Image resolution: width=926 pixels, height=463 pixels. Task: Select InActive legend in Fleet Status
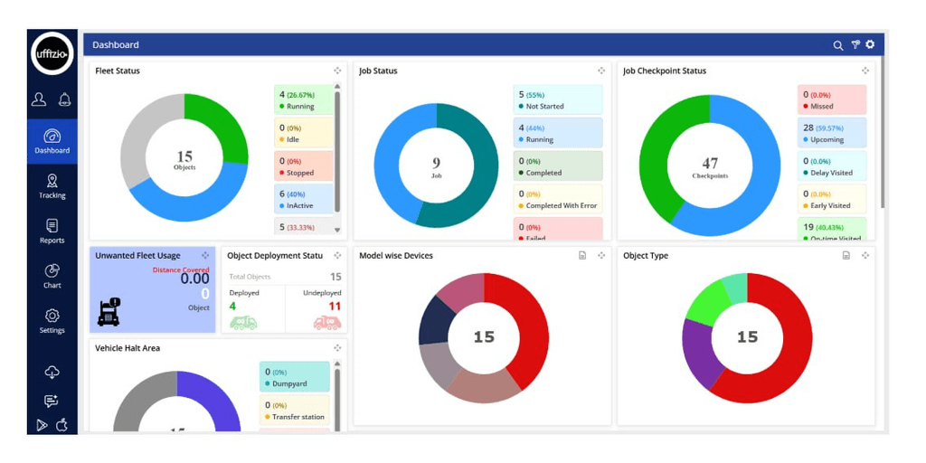tap(304, 200)
